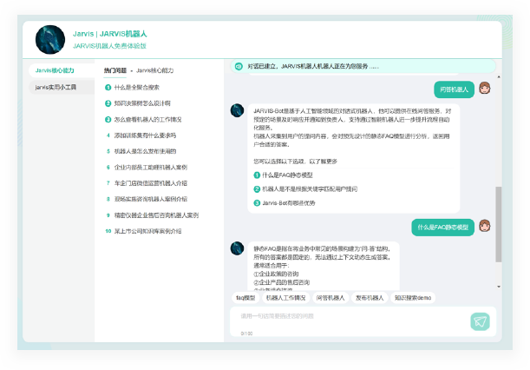Select 企业内部员工助理机器人案例 from list
This screenshot has height=370, width=530.
(151, 167)
